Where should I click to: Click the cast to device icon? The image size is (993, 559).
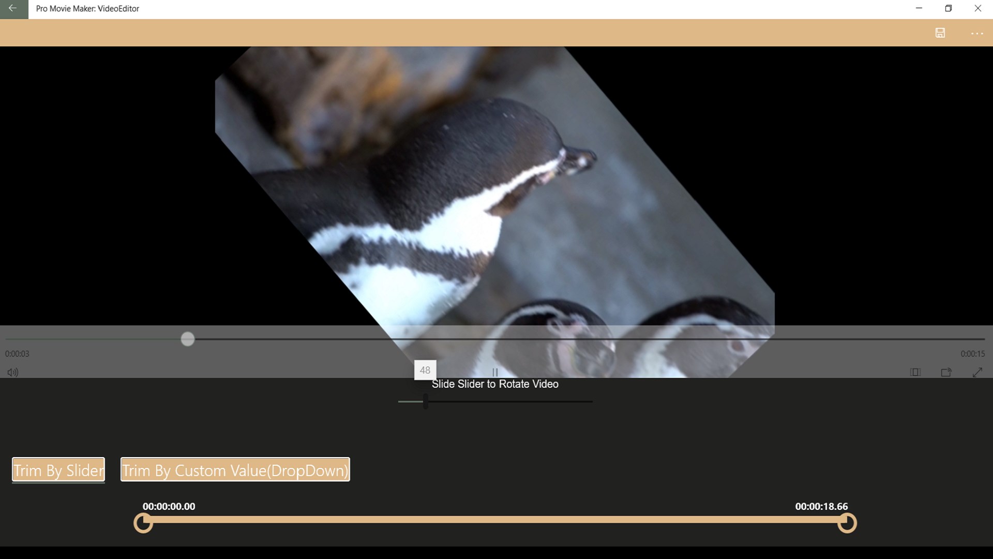(x=946, y=372)
